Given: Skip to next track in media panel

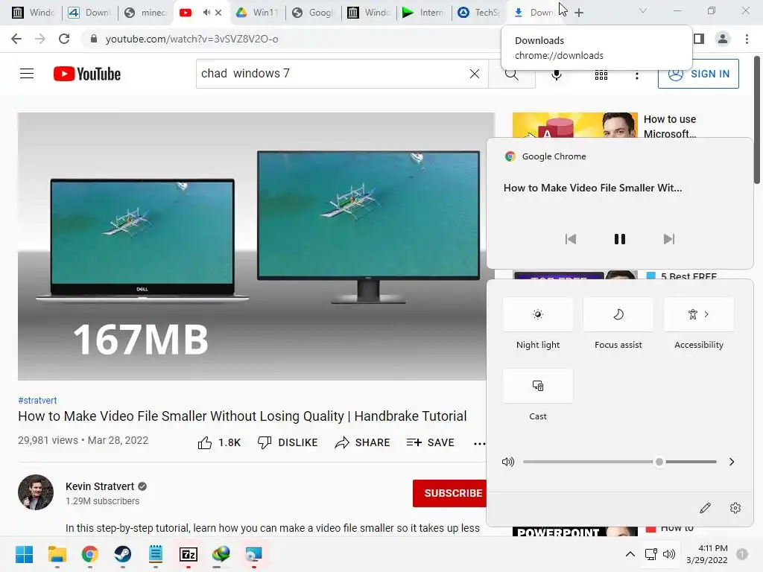Looking at the screenshot, I should coord(669,239).
